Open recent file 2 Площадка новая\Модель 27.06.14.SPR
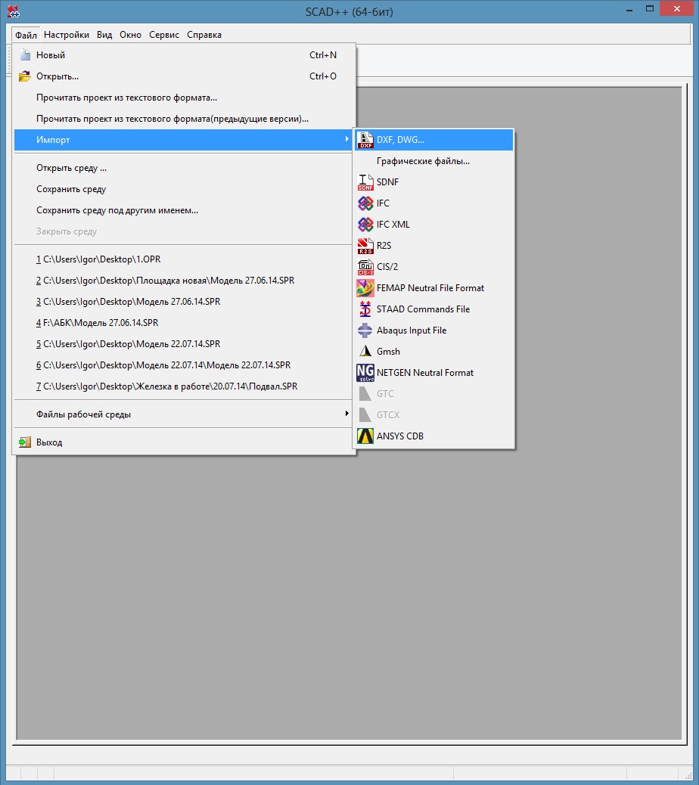 [x=185, y=281]
